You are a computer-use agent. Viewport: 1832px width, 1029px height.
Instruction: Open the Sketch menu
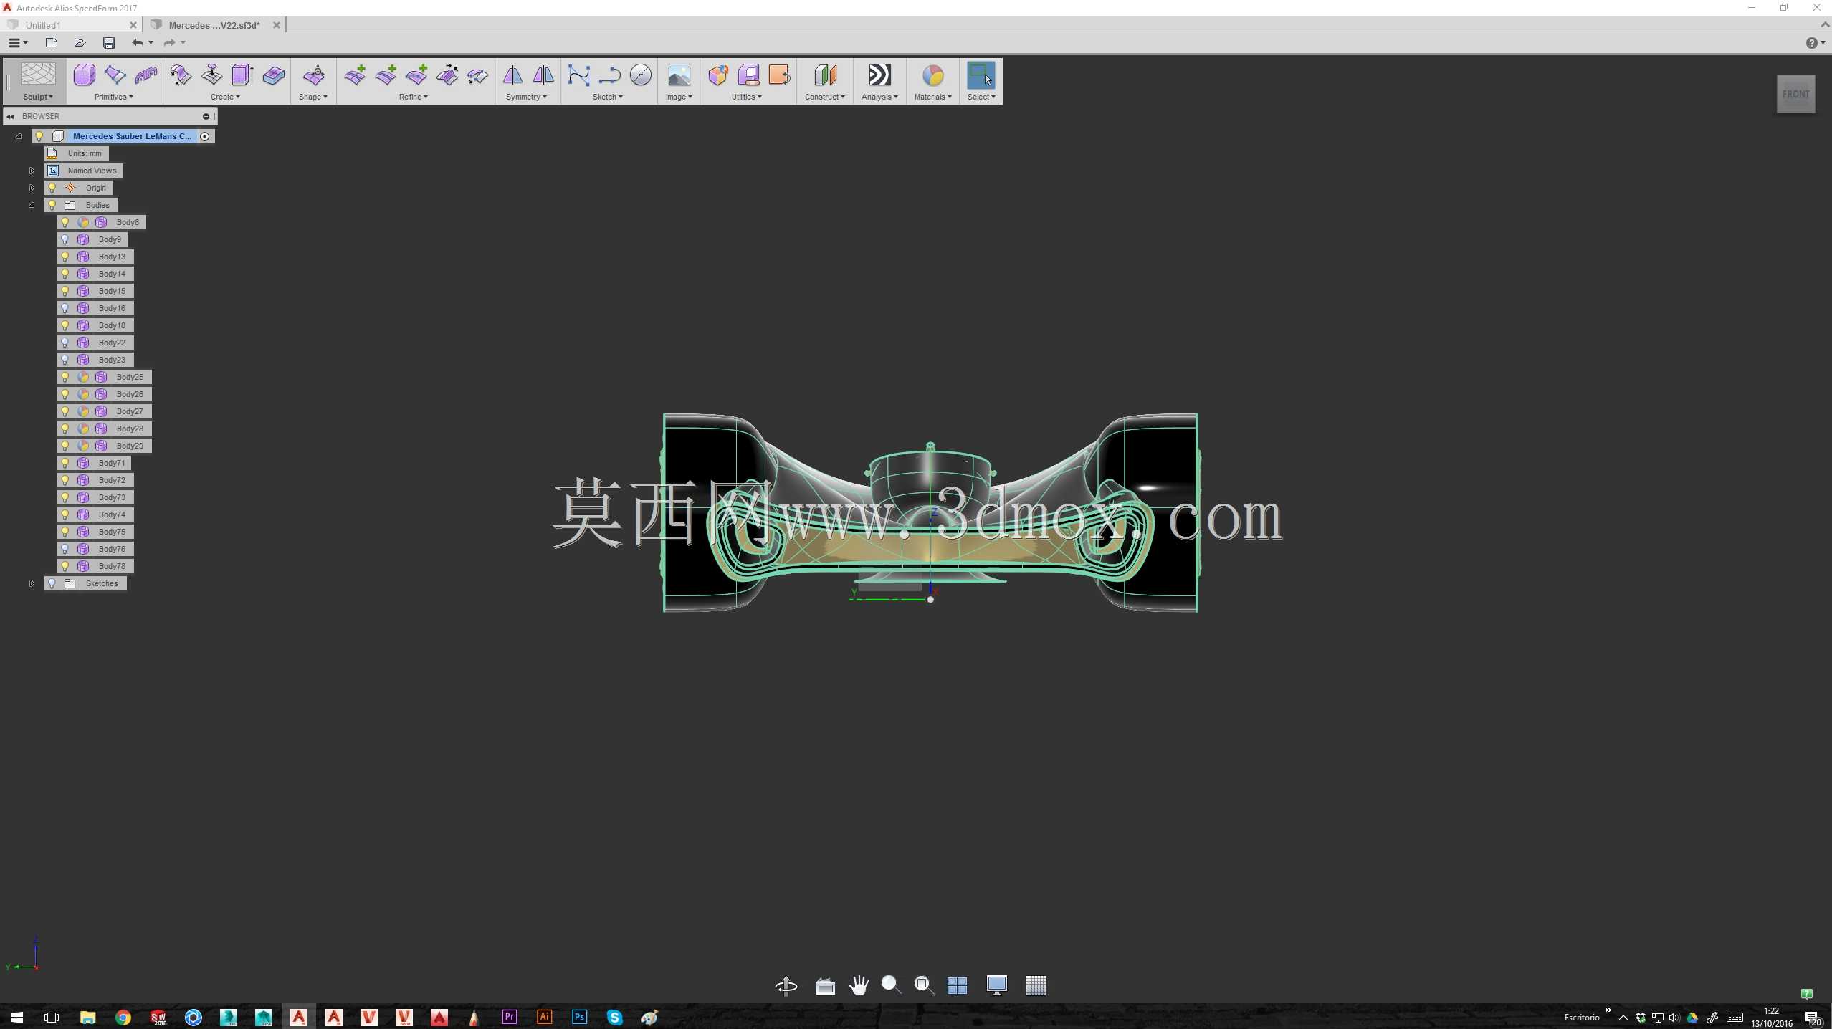pos(607,97)
